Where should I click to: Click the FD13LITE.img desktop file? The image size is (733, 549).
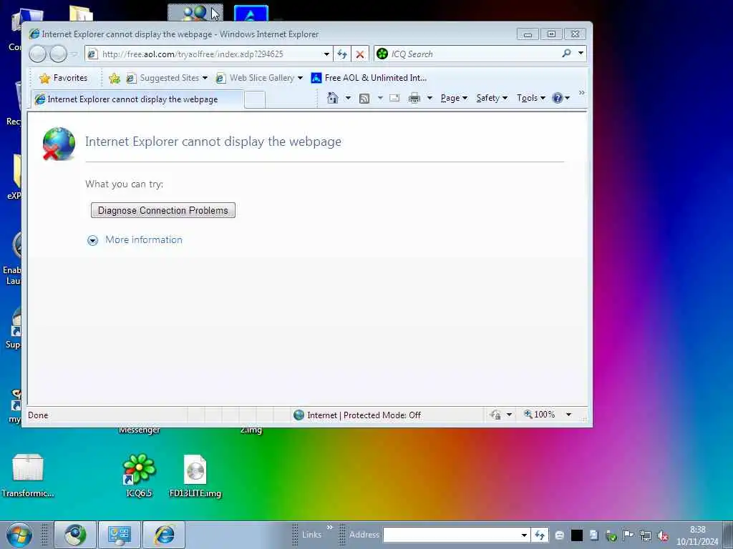[x=195, y=476]
